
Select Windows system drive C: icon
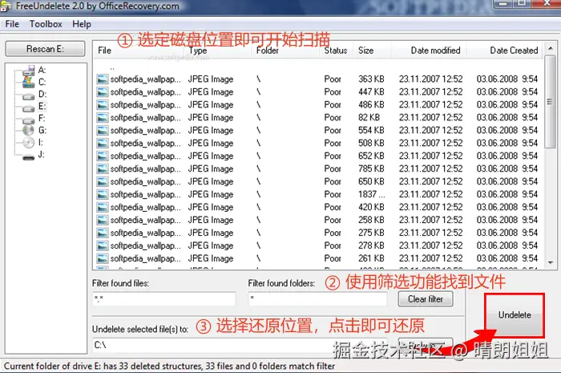pos(29,82)
